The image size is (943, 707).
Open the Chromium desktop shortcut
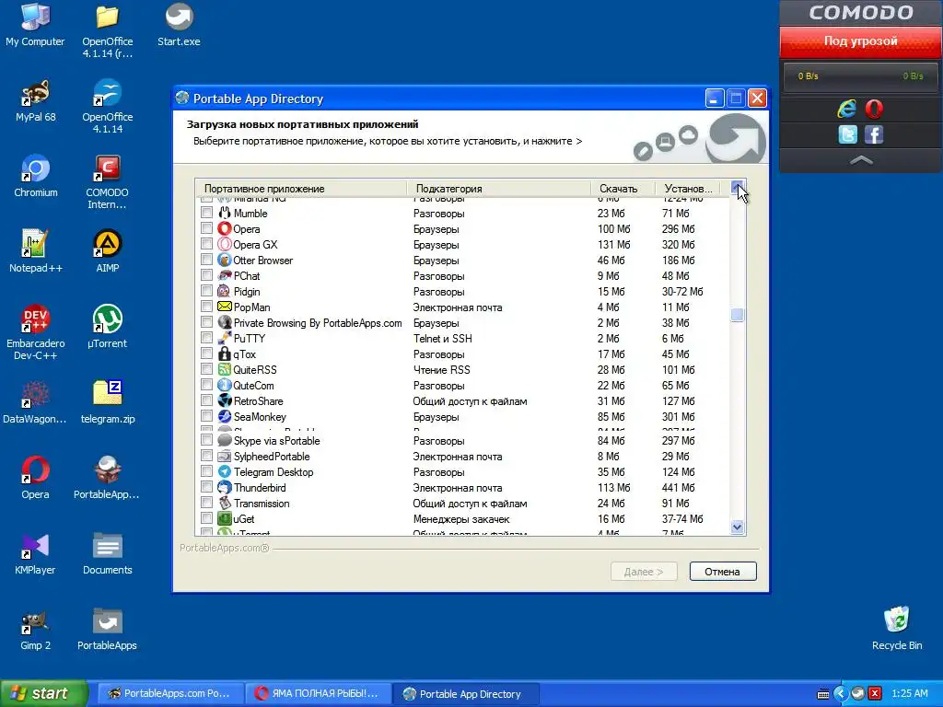(36, 176)
